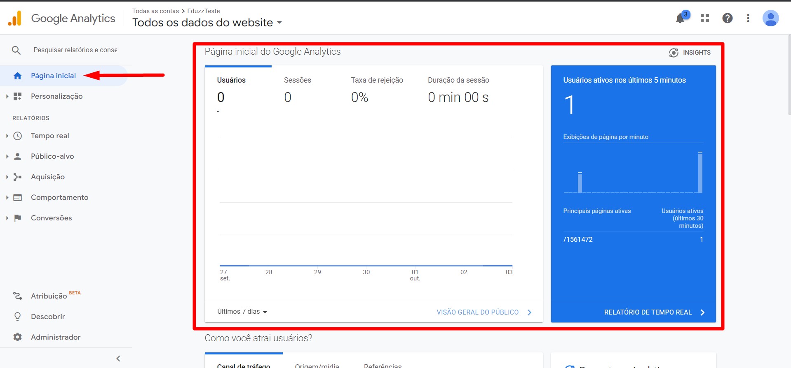Click 'Usuários ativos nos últimos 5 minutos' heading
This screenshot has height=368, width=791.
624,80
